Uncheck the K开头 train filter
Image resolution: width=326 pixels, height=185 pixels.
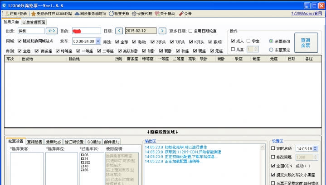point(190,42)
